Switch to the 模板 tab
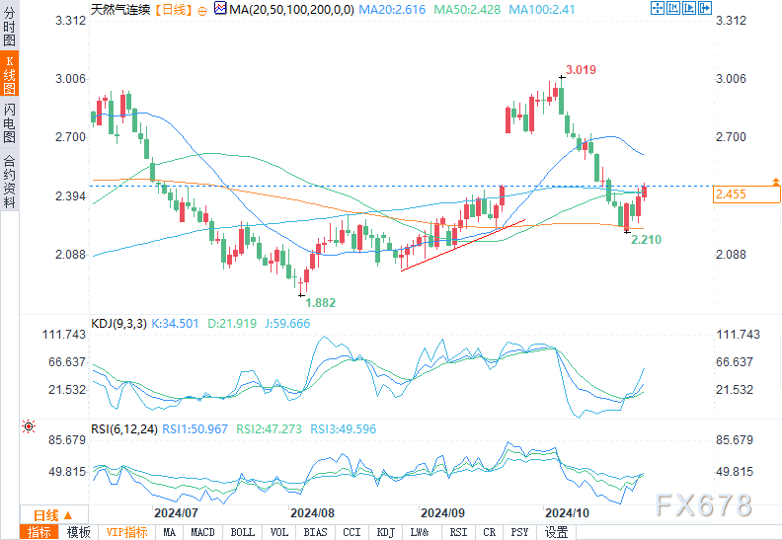The width and height of the screenshot is (782, 540). [x=79, y=532]
